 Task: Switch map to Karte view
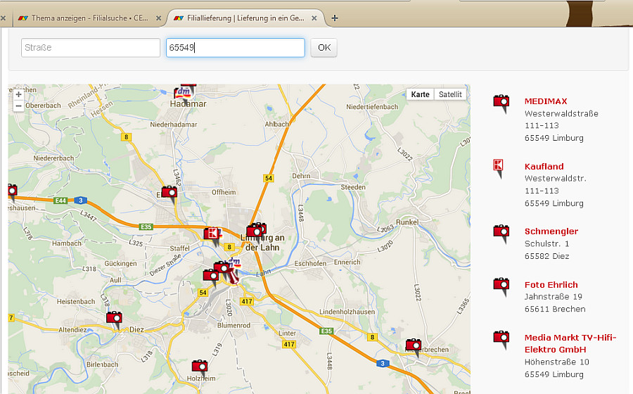tap(420, 94)
